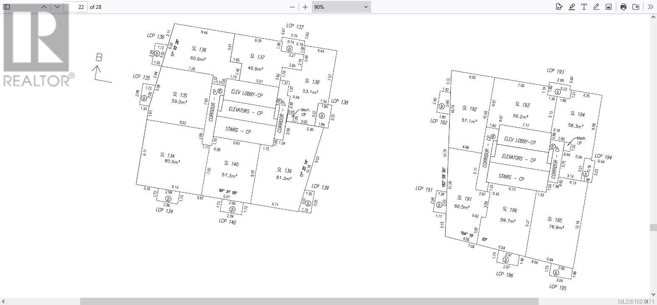The width and height of the screenshot is (657, 305).
Task: Click the page number field showing 22
Action: [76, 7]
